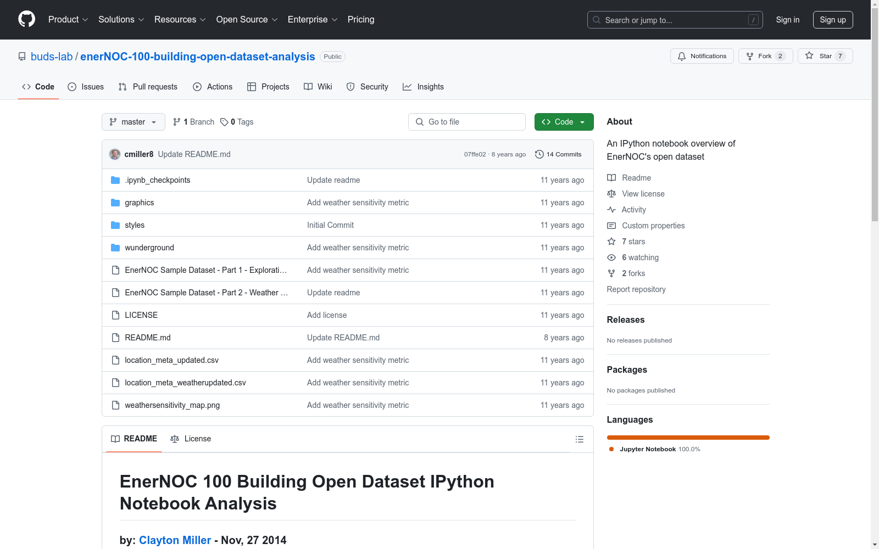Star this repository
879x549 pixels.
point(825,56)
